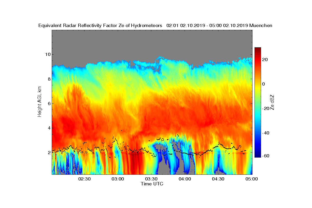The width and height of the screenshot is (312, 208).
Task: Click the colorbar tick label 0
Action: [x=264, y=84]
